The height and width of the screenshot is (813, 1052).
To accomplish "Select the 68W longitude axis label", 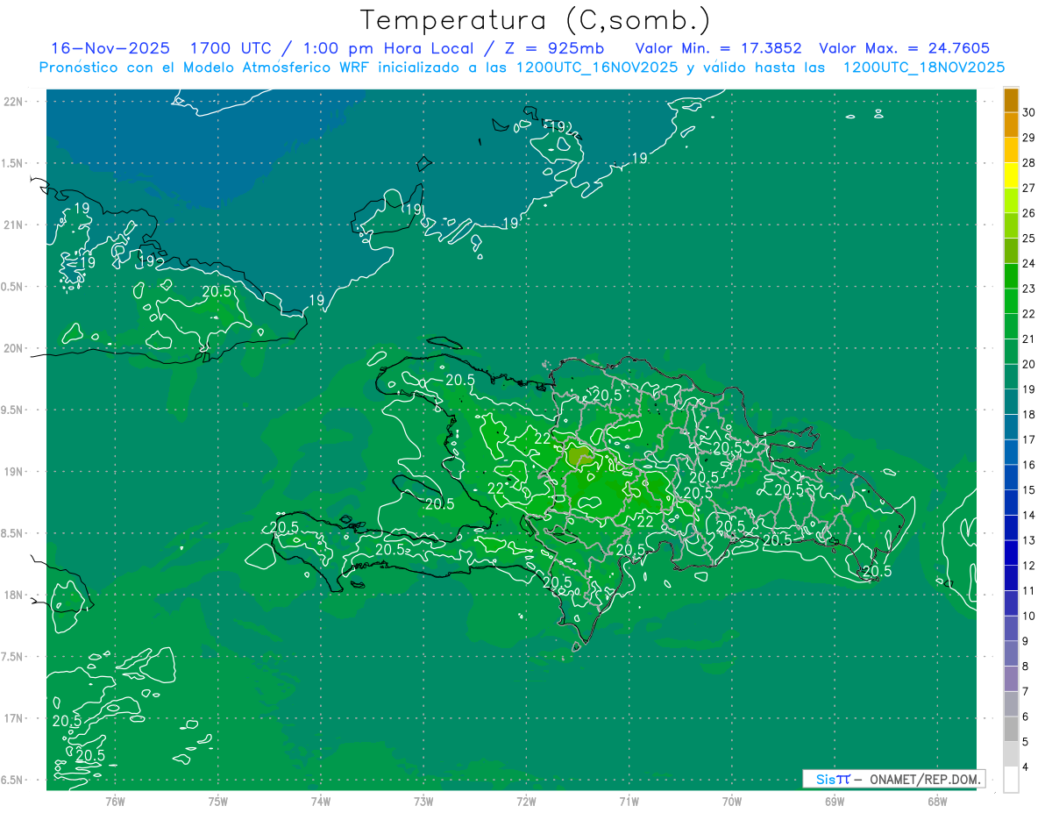I will click(x=936, y=801).
